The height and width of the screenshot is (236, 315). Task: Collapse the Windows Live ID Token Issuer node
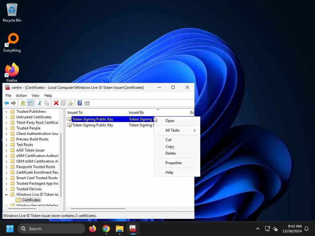[x=6, y=195]
